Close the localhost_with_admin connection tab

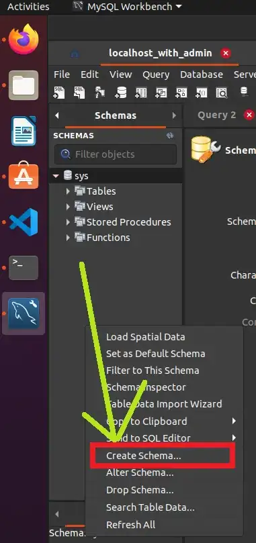point(226,53)
